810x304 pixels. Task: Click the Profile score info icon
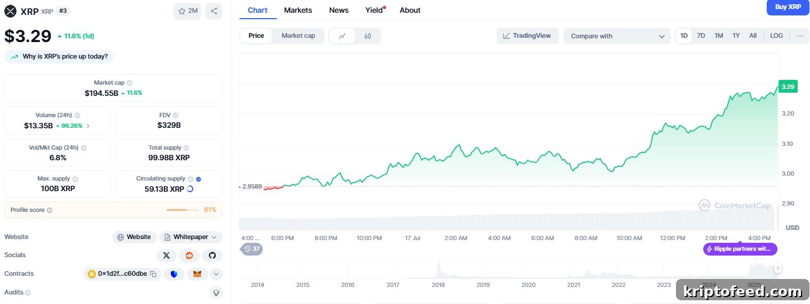click(50, 210)
